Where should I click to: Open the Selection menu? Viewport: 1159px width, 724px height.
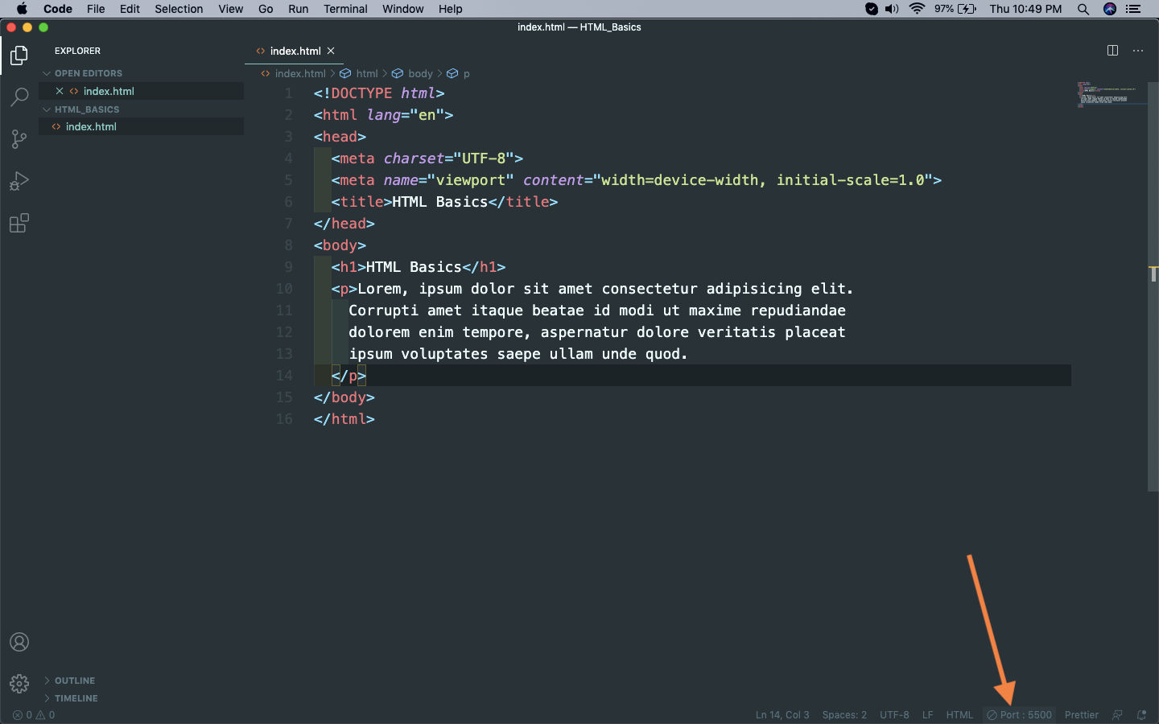(179, 9)
